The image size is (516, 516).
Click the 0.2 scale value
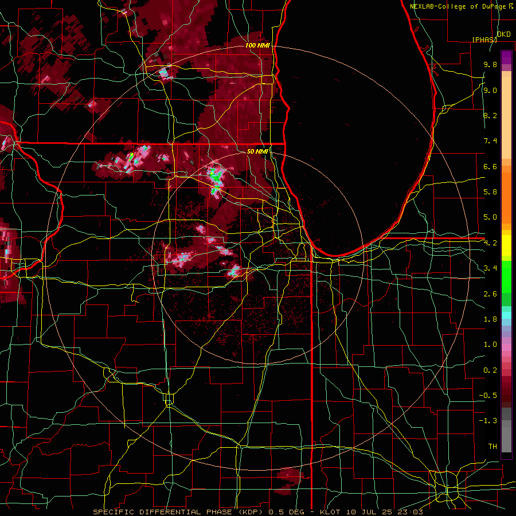(x=490, y=370)
